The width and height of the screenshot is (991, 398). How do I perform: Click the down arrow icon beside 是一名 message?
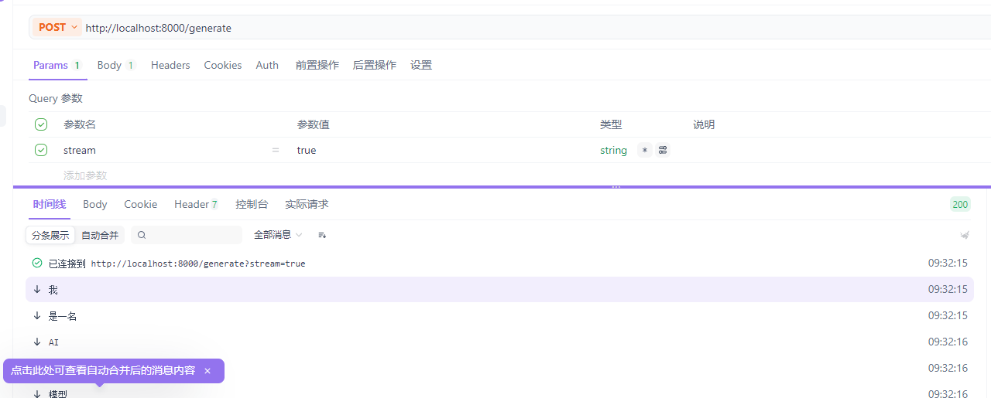click(x=37, y=316)
